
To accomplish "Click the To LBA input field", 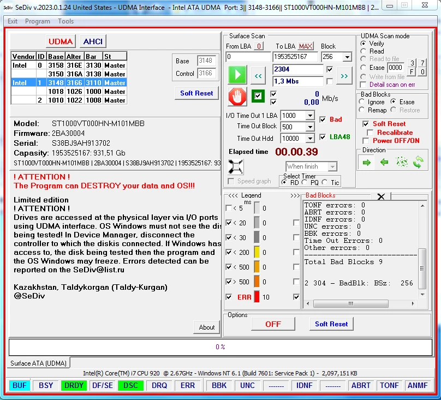I will [295, 57].
